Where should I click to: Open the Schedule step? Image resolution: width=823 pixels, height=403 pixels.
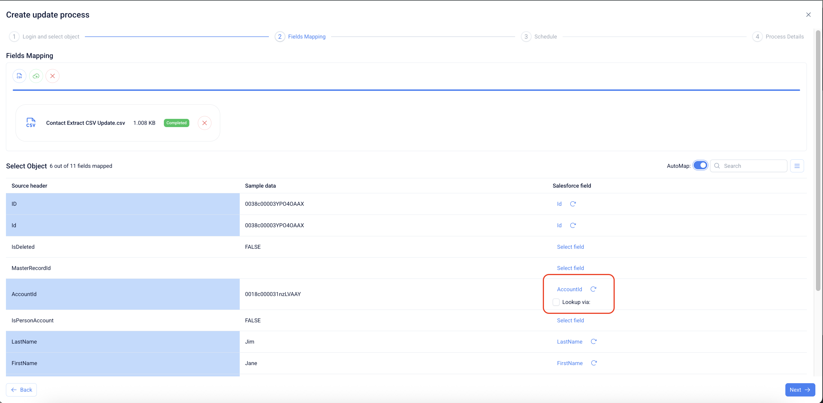[545, 37]
